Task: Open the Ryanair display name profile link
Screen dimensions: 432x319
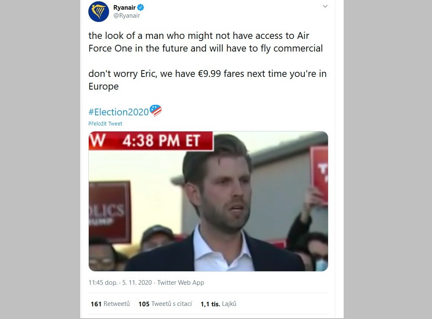Action: point(124,8)
